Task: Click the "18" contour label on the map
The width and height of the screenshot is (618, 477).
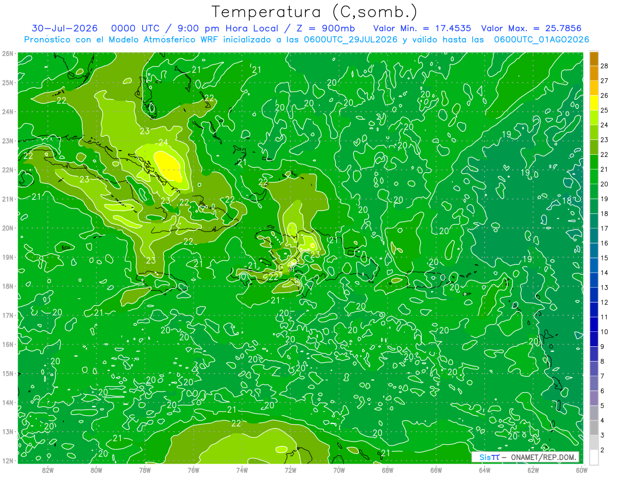Action: click(566, 201)
